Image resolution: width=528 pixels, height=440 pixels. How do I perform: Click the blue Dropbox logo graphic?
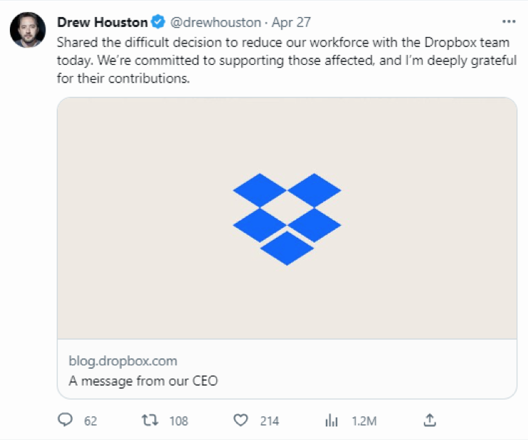287,219
